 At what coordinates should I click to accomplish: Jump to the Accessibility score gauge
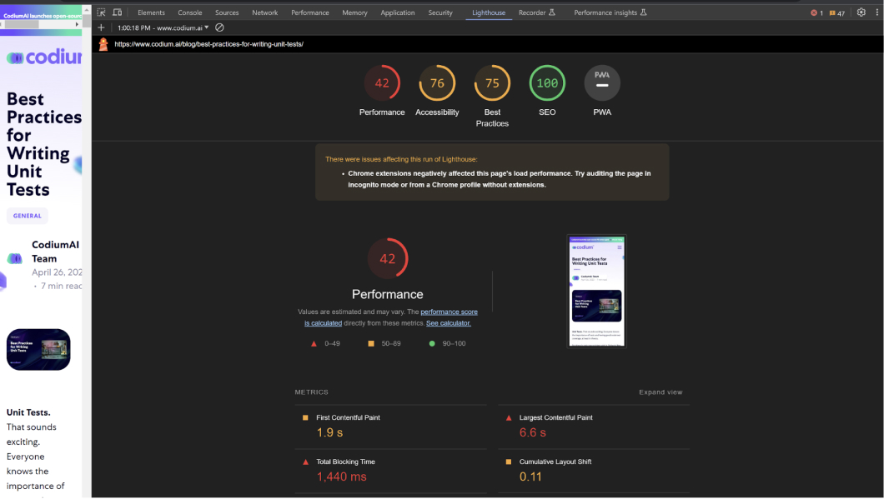(437, 83)
